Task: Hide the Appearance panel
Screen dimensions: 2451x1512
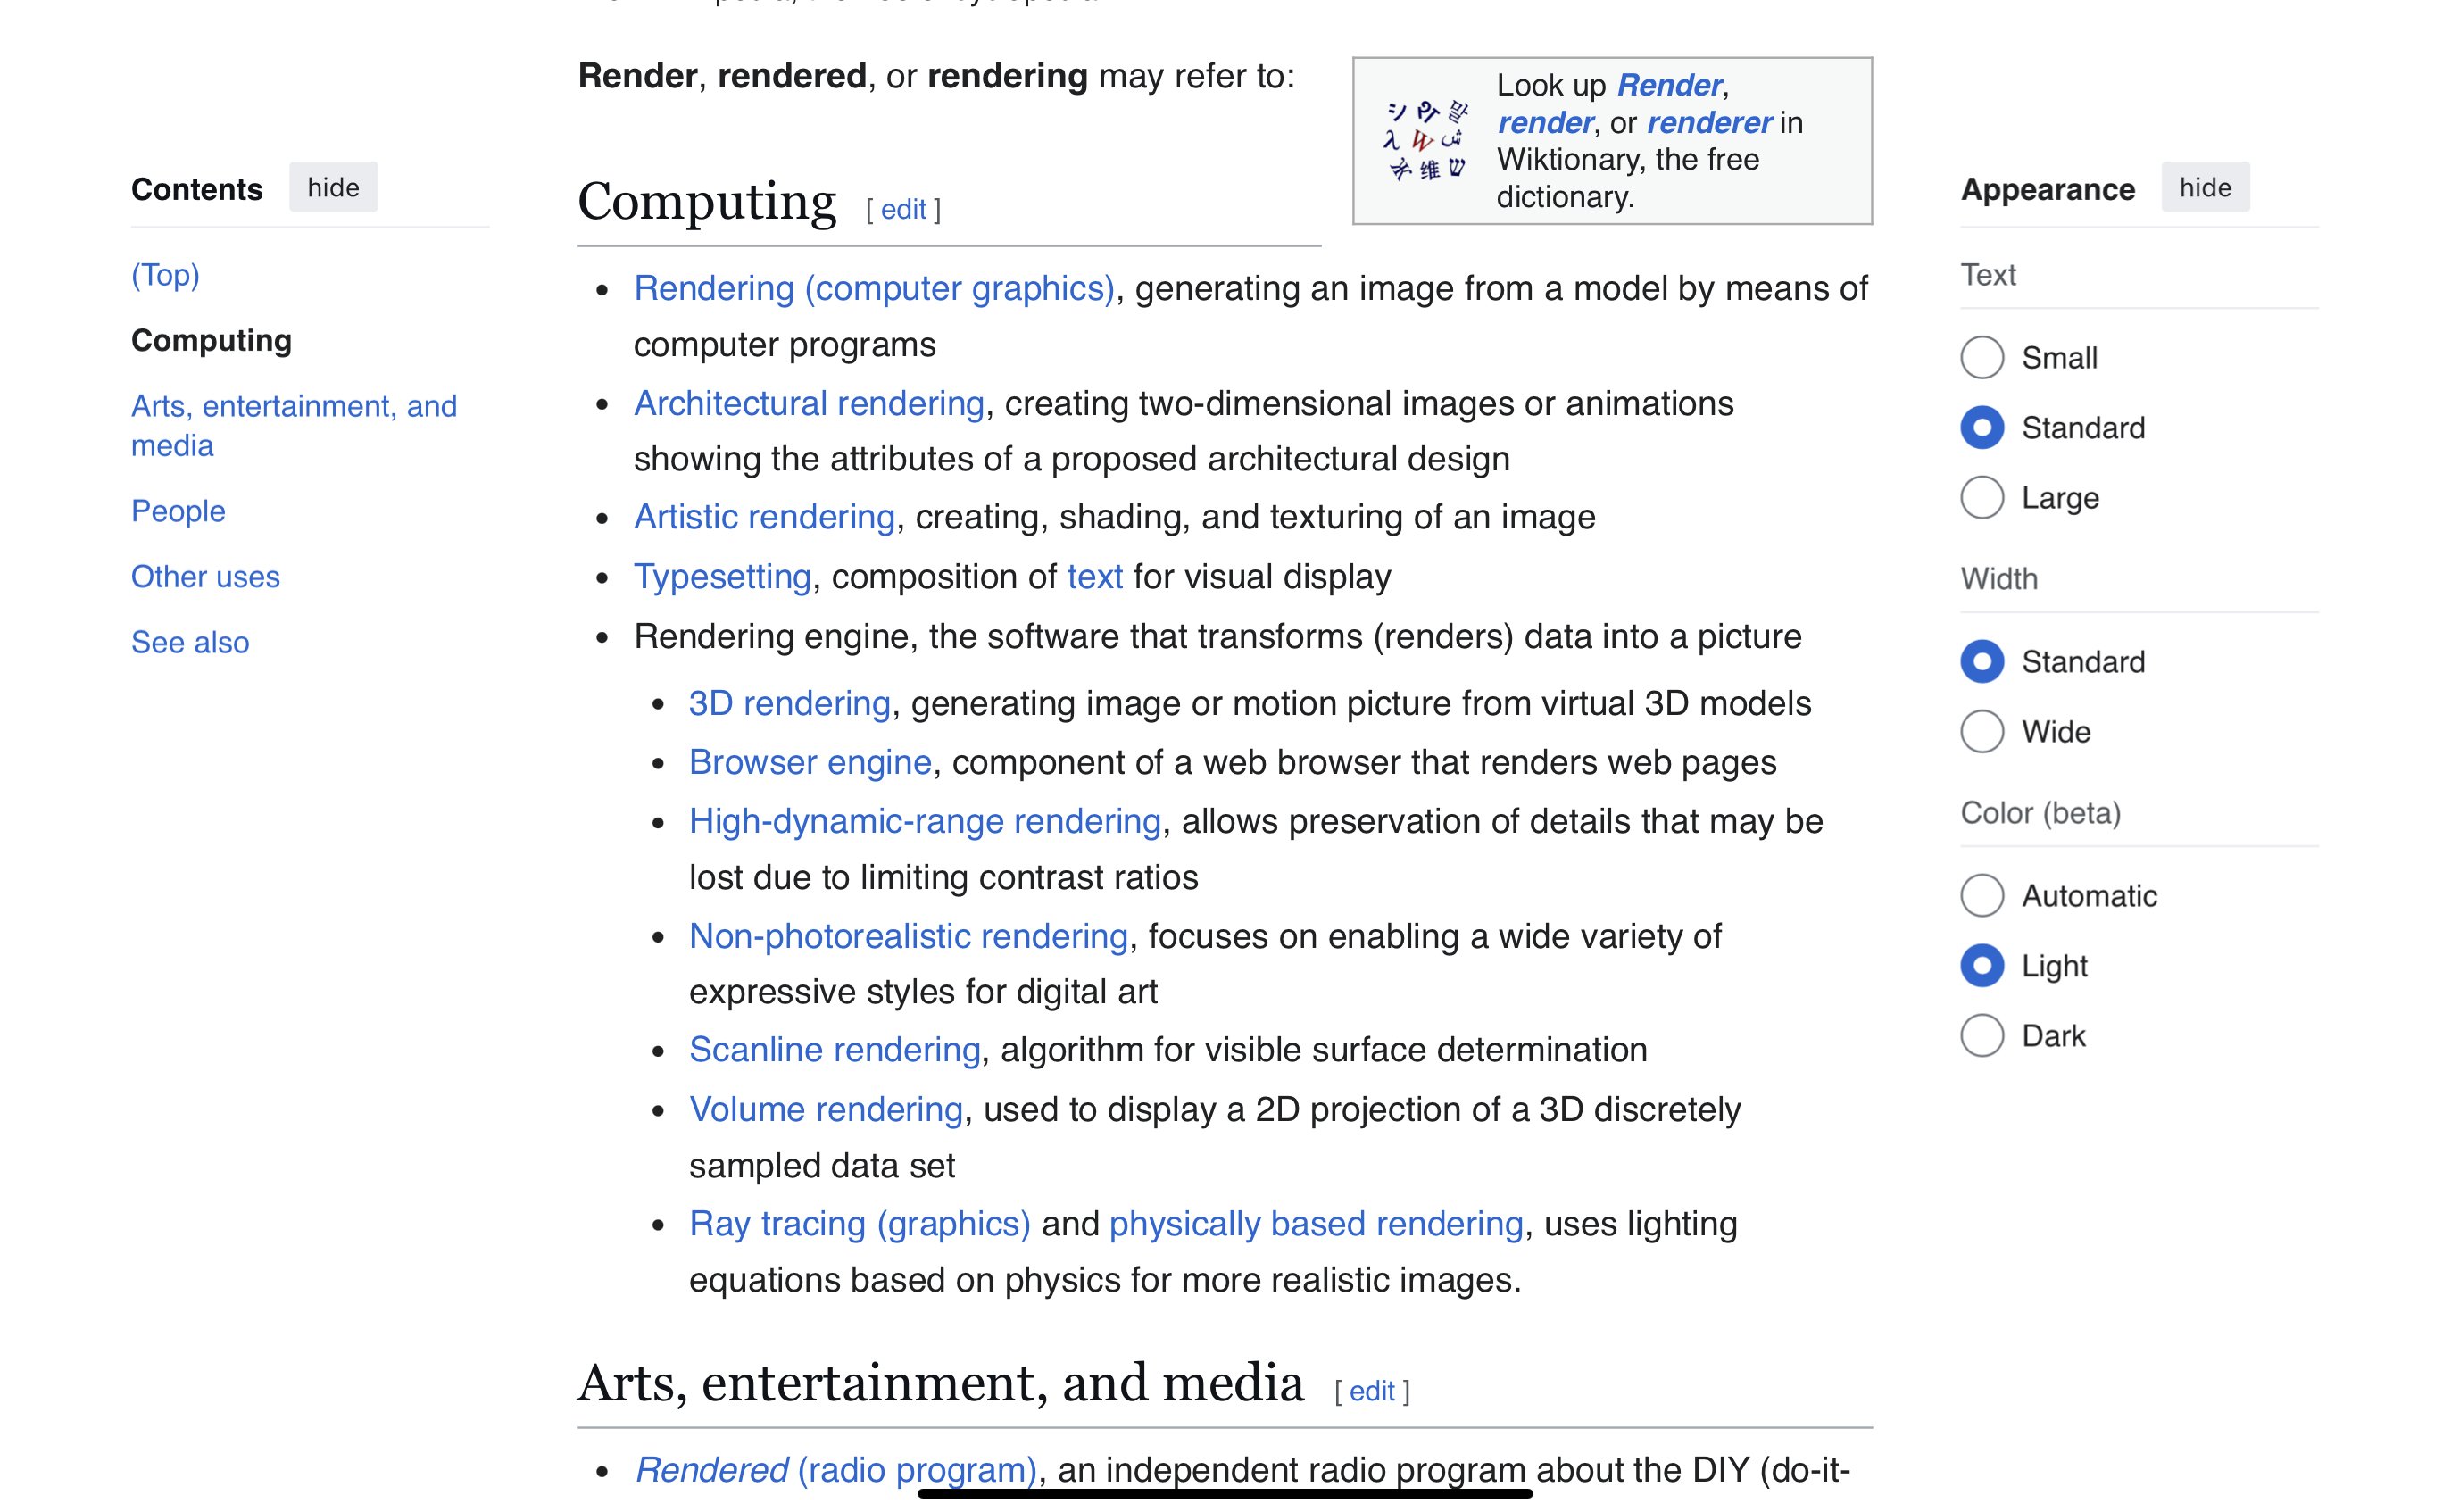Action: (x=2205, y=188)
